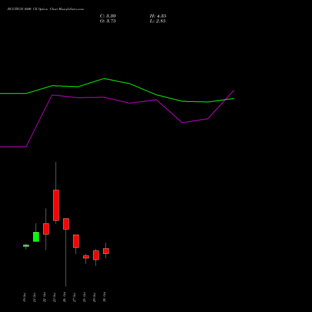The image size is (312, 312).
Task: Select the 26 Oct date label
Action: click(x=64, y=297)
